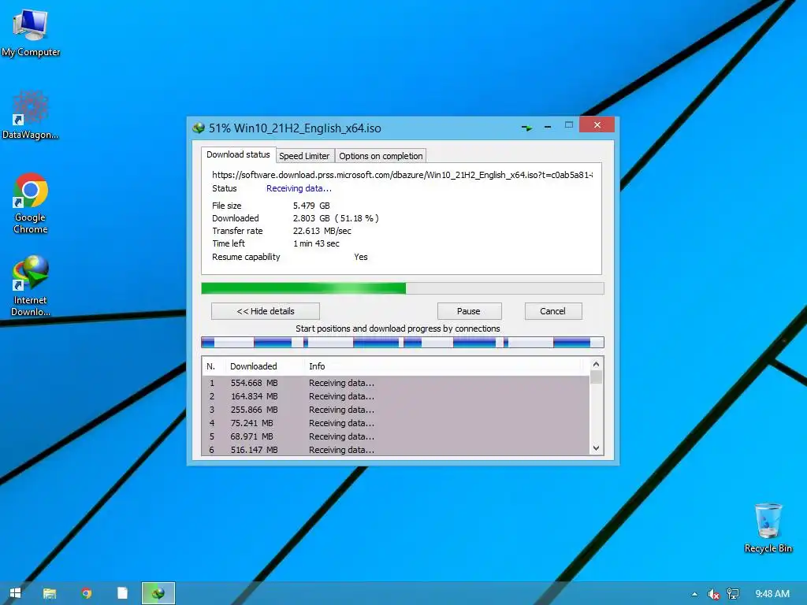Click connections list scroll up arrow
The width and height of the screenshot is (807, 605).
[596, 364]
